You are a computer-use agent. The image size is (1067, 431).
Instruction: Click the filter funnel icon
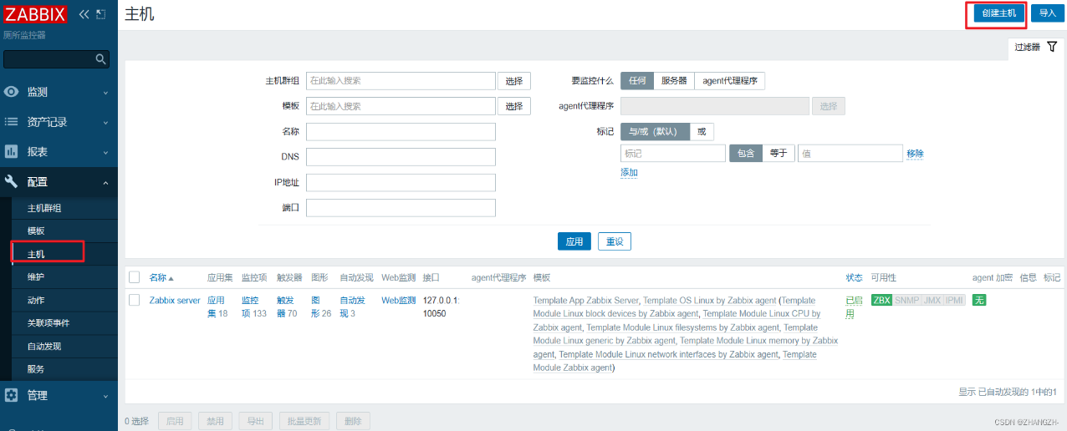[x=1052, y=47]
